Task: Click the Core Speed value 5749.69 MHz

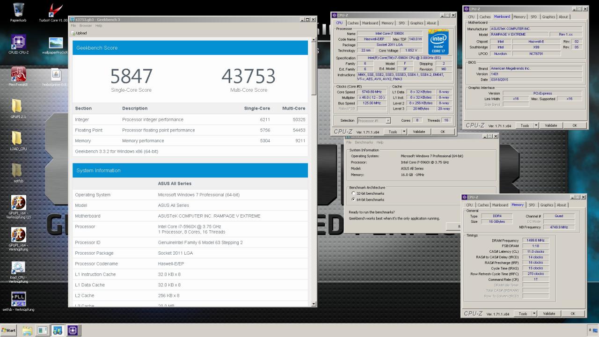Action: point(372,92)
